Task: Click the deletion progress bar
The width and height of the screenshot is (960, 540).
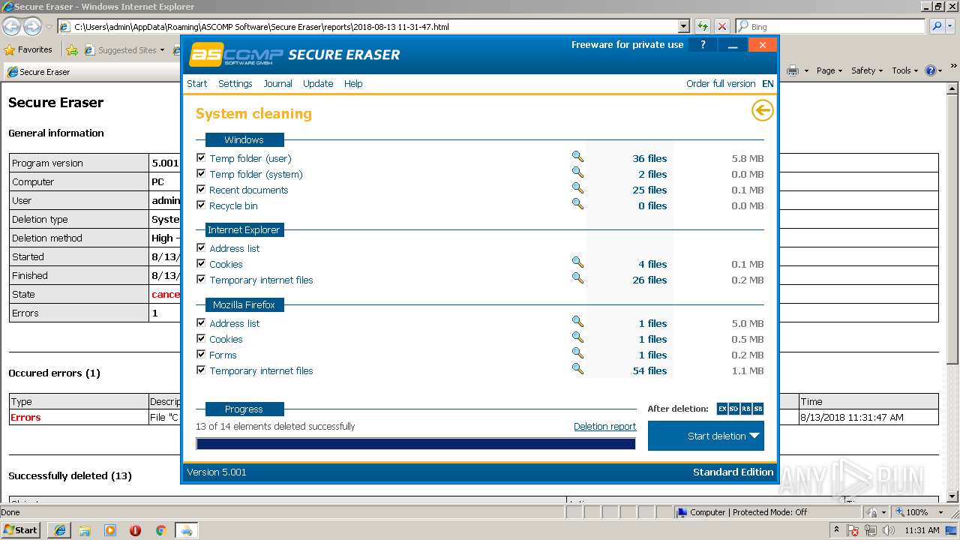Action: pos(415,444)
